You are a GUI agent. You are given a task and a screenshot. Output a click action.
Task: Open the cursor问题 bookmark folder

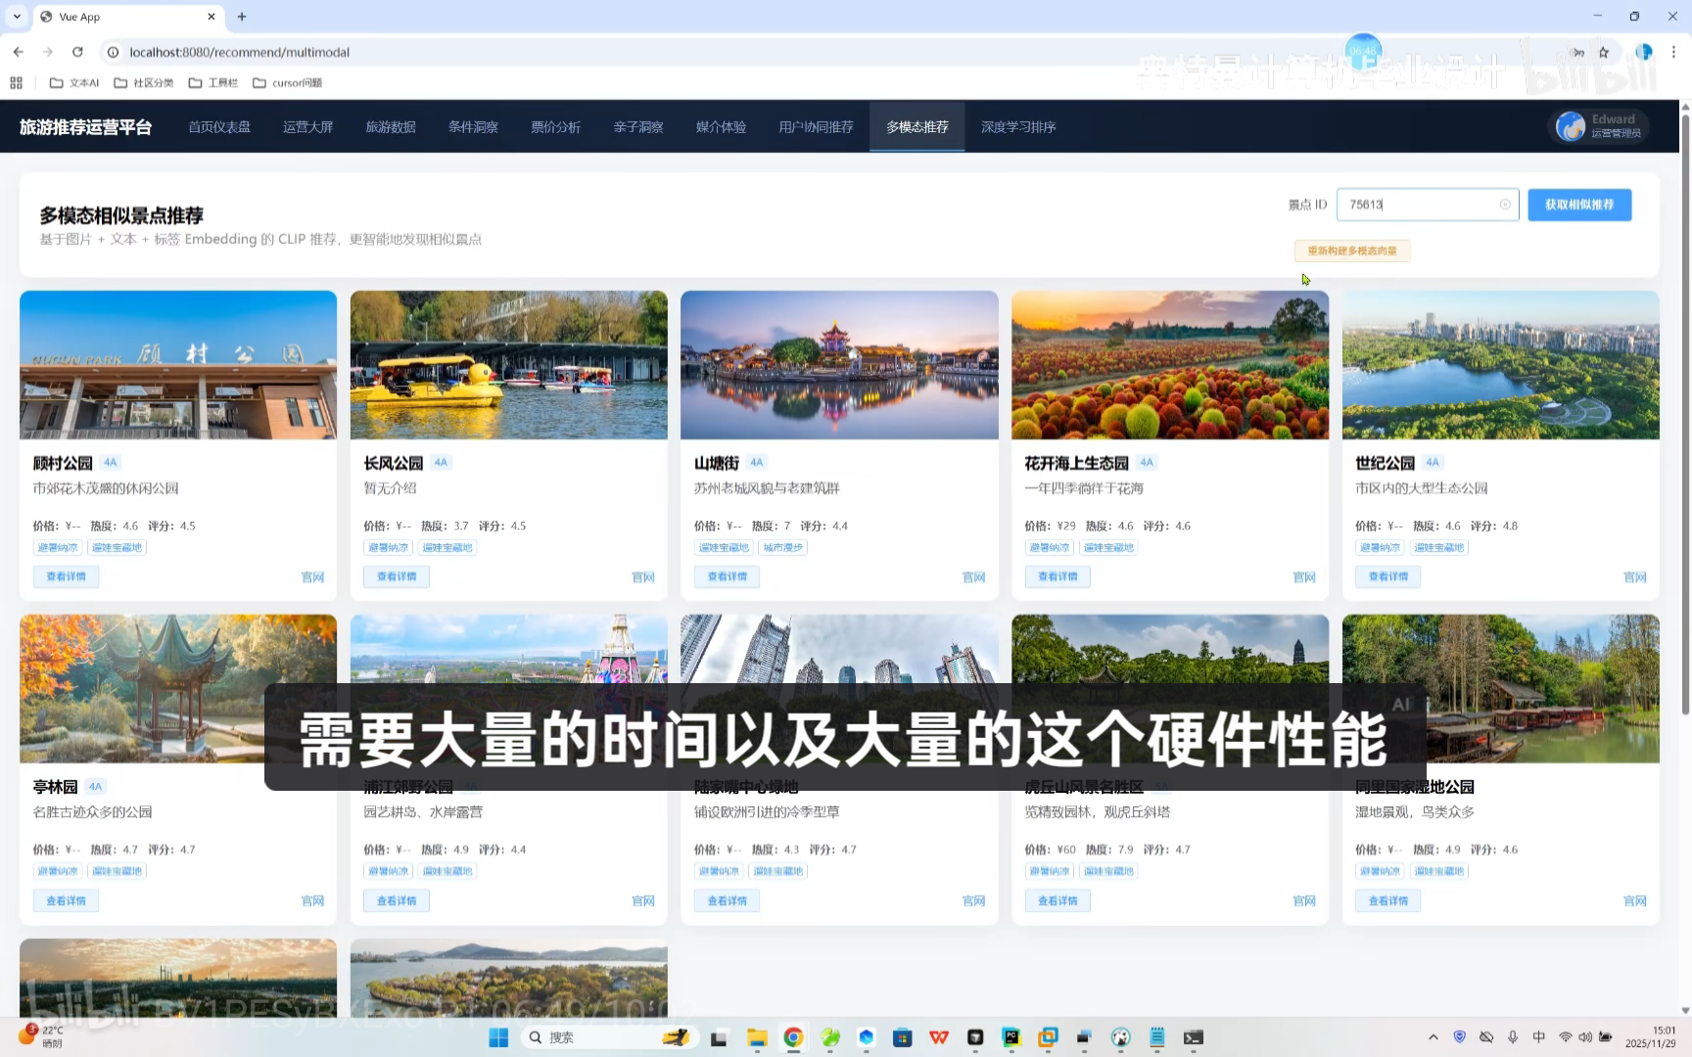click(x=288, y=82)
